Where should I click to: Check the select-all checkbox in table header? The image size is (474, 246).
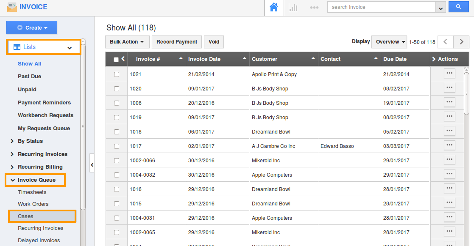(x=117, y=59)
